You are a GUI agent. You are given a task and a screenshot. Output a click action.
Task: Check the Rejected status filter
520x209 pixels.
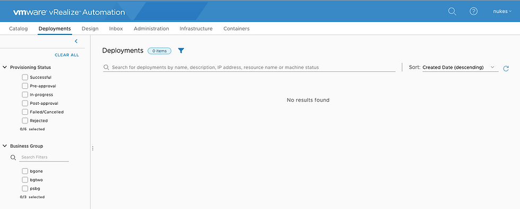click(x=25, y=121)
